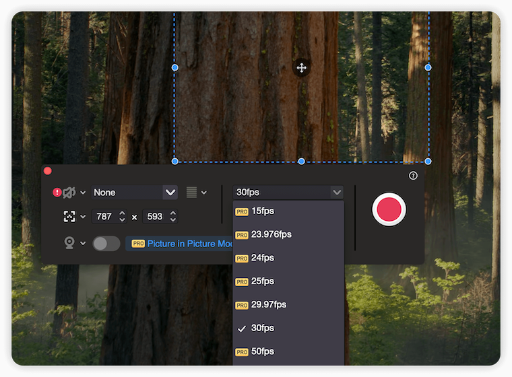Viewport: 512px width, 377px height.
Task: Close the recorder panel with red button
Action: (x=48, y=171)
